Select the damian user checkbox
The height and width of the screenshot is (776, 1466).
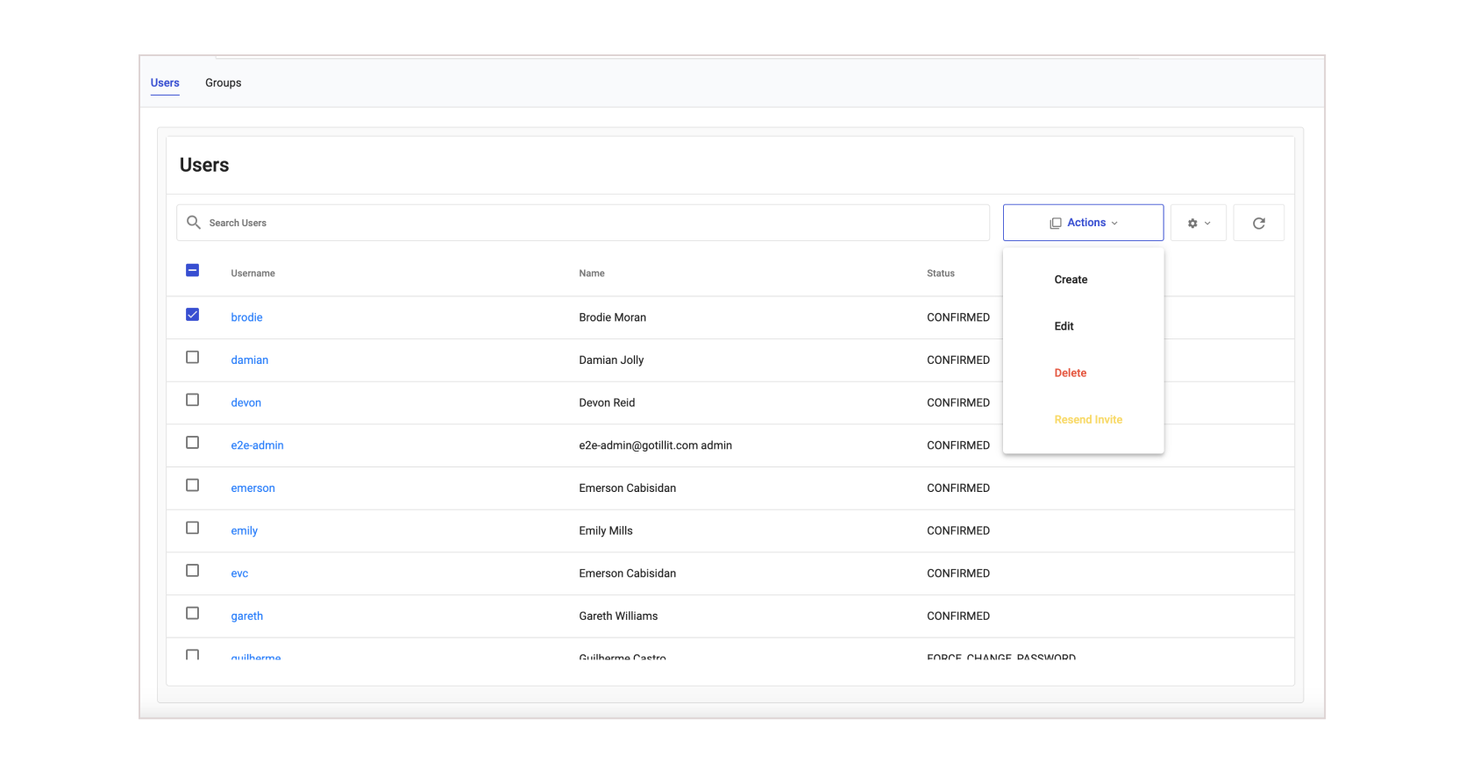click(193, 358)
